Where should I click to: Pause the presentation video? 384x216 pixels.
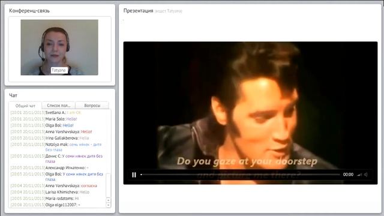pyautogui.click(x=134, y=175)
